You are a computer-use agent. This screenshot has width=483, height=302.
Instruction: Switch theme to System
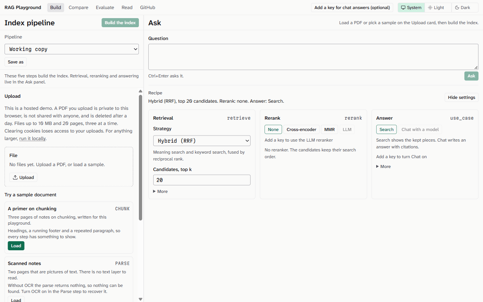[411, 8]
